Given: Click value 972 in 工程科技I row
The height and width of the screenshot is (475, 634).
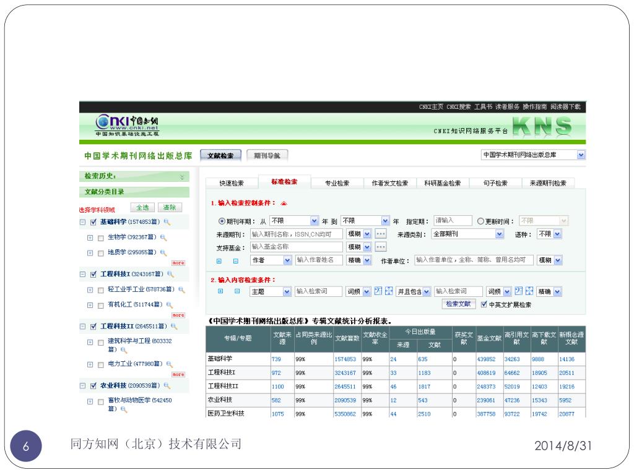Looking at the screenshot, I should click(x=276, y=373).
